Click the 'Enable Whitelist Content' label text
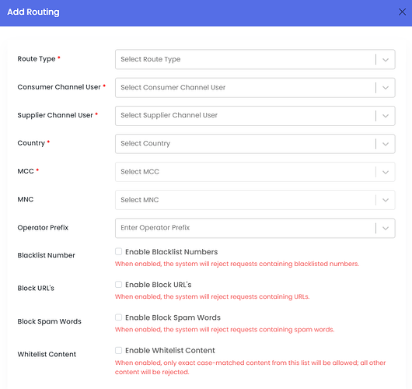The width and height of the screenshot is (412, 389). (170, 351)
